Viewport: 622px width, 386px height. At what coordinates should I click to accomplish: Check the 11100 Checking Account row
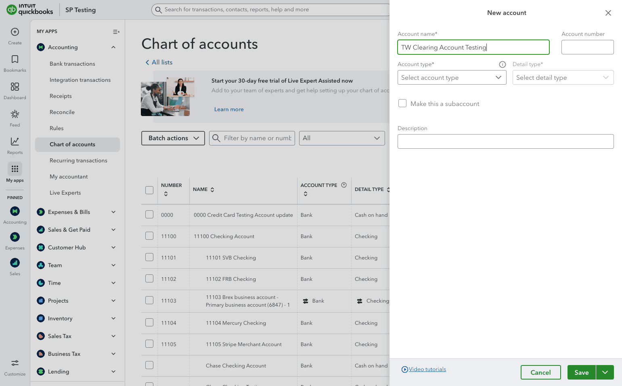tap(149, 236)
